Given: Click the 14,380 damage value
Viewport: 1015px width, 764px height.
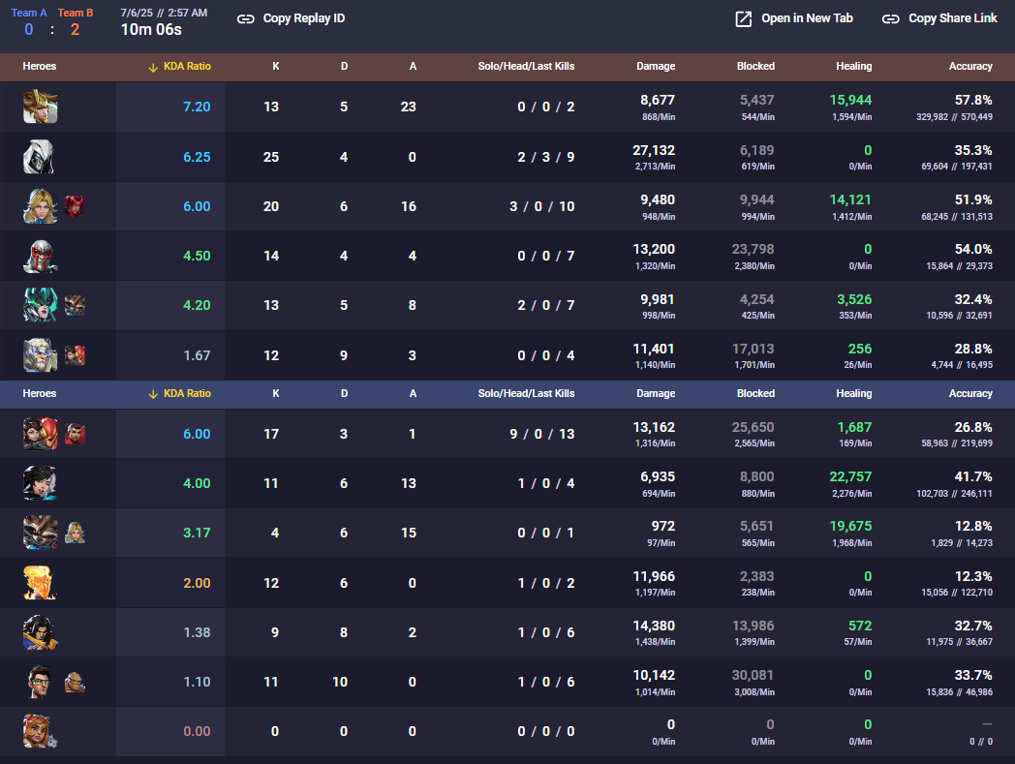Looking at the screenshot, I should click(x=654, y=626).
